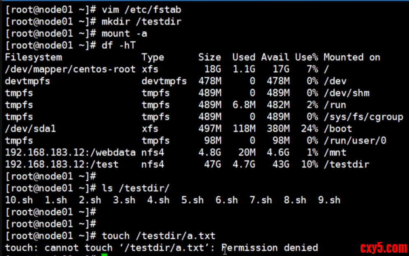Select the 'Permission denied' error text
Viewport: 409px width, 256px height.
point(270,248)
